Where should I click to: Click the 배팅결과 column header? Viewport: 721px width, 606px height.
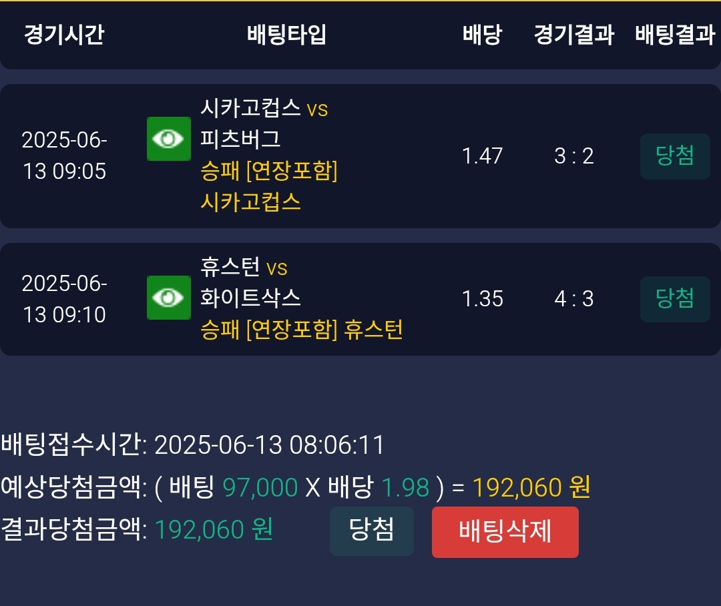click(x=675, y=35)
